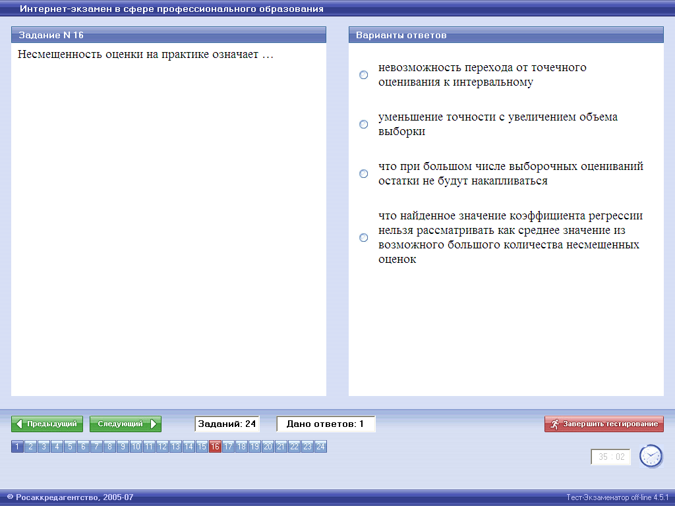
Task: Click Завершить тестирование button
Action: click(x=604, y=424)
